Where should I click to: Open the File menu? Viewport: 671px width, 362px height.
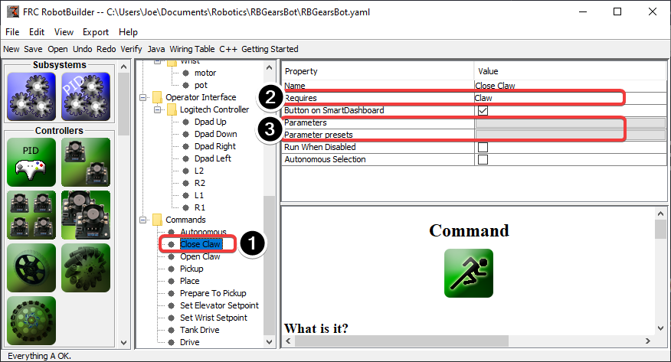click(x=12, y=32)
